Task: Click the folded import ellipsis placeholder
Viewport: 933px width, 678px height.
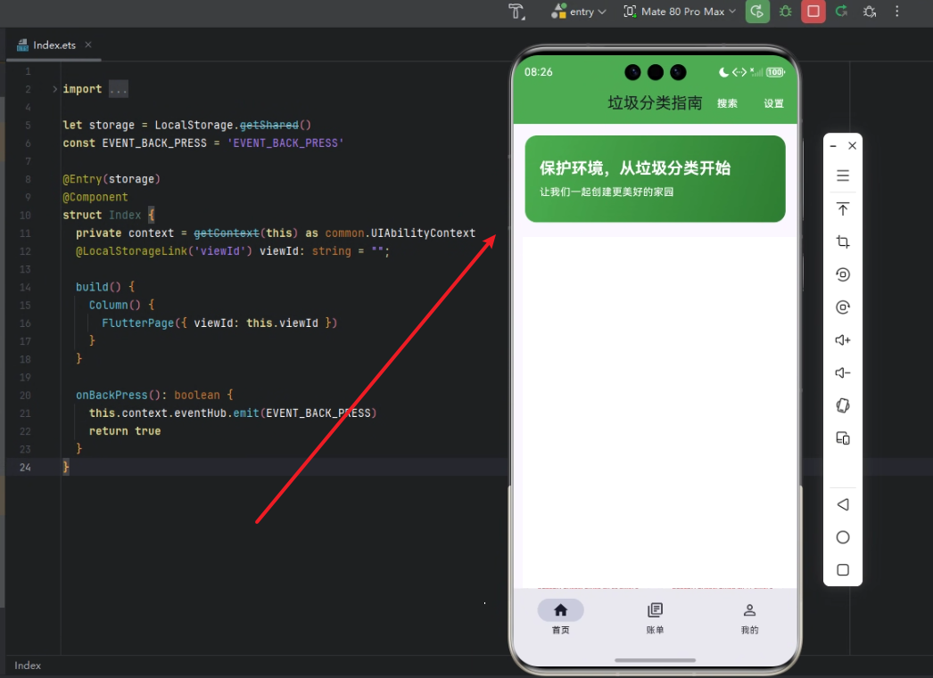Action: pos(119,89)
